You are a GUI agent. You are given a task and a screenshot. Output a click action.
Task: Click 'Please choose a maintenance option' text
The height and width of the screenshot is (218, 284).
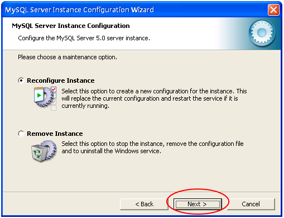(x=68, y=57)
